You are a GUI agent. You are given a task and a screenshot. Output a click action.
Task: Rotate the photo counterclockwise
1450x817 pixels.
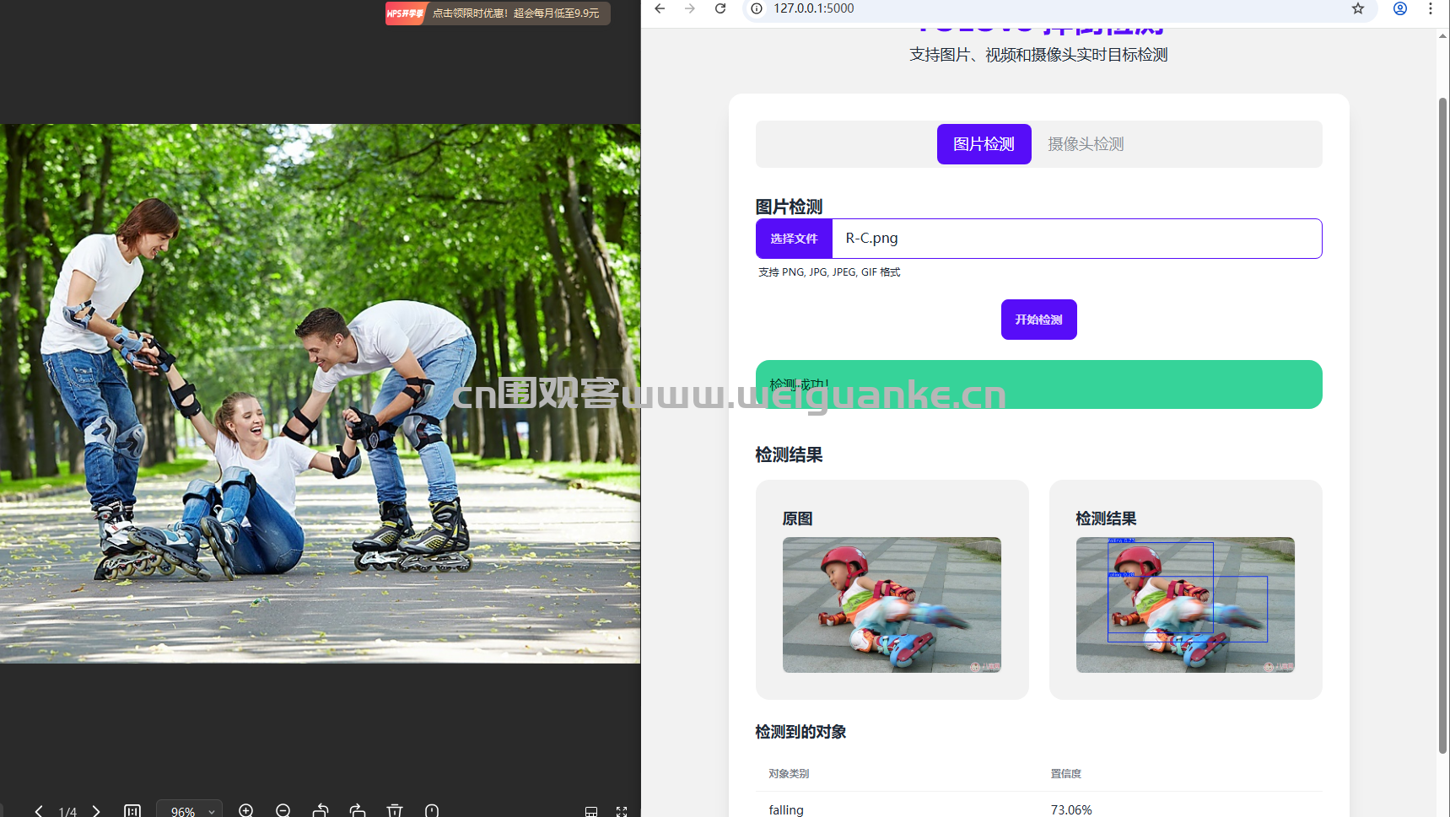(x=321, y=810)
